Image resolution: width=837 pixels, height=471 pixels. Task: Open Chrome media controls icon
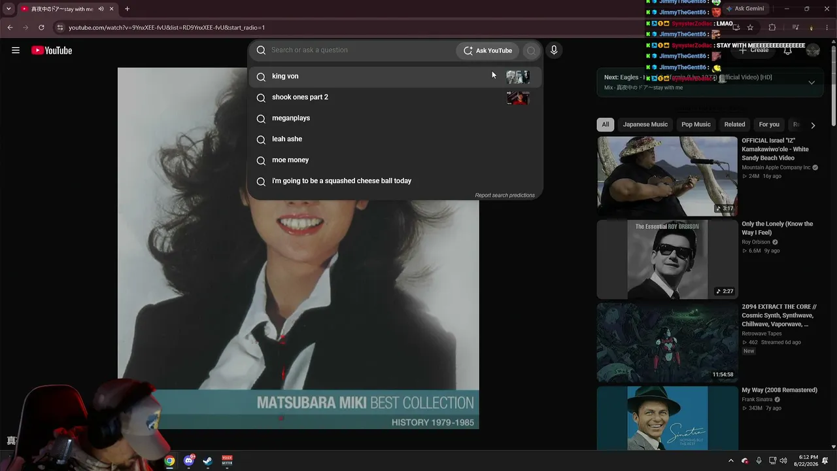coord(795,27)
